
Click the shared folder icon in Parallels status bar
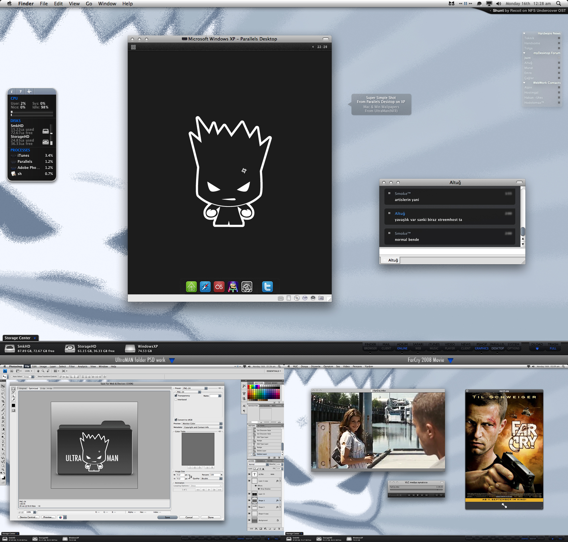click(321, 298)
